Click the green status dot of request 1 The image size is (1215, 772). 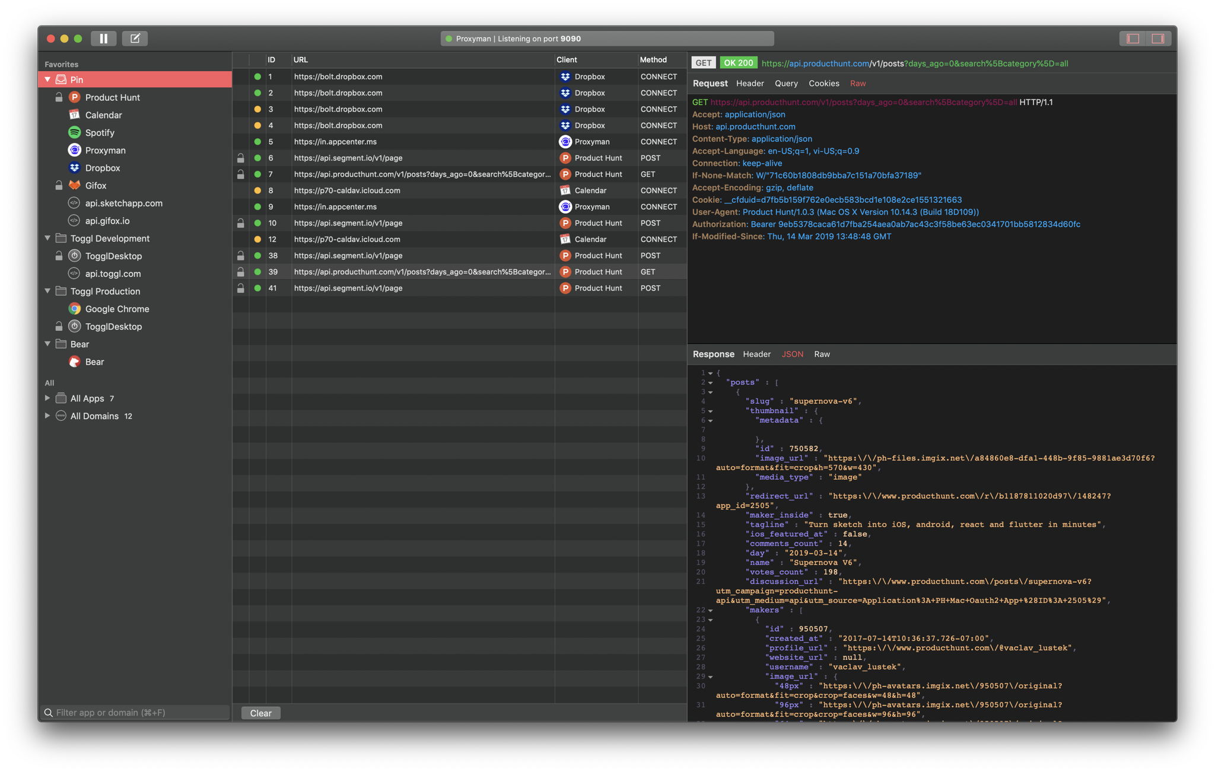pyautogui.click(x=257, y=76)
